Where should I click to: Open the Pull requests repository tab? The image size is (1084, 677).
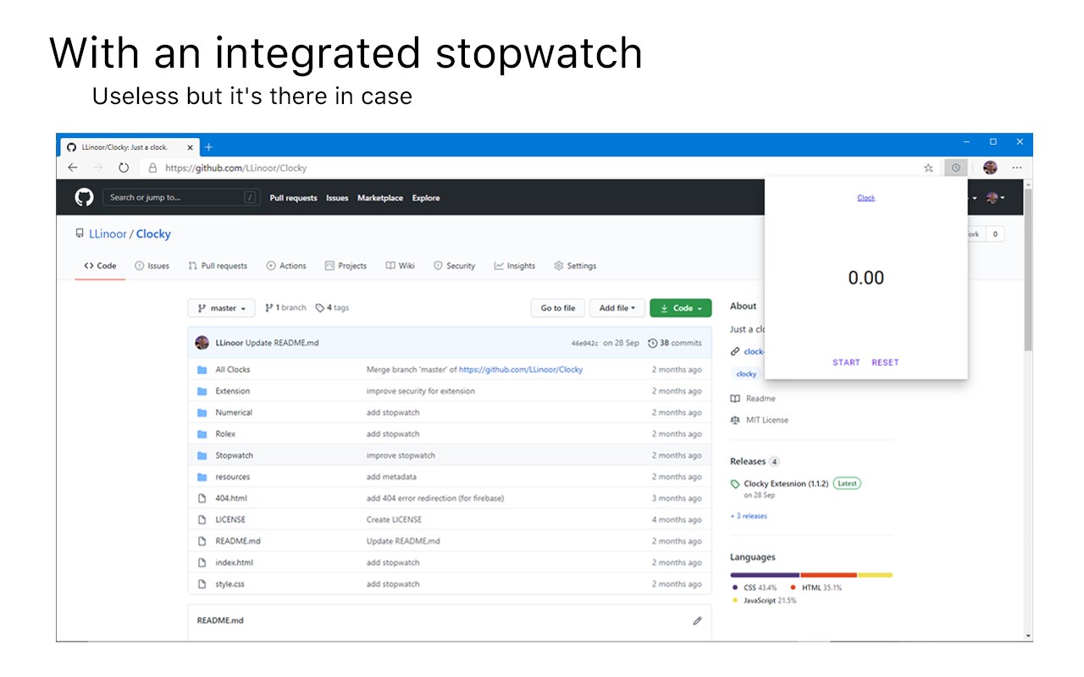click(x=218, y=266)
